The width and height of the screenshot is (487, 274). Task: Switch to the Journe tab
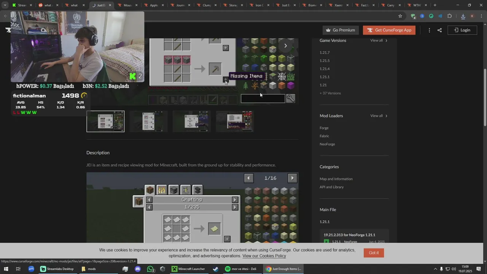pyautogui.click(x=180, y=5)
